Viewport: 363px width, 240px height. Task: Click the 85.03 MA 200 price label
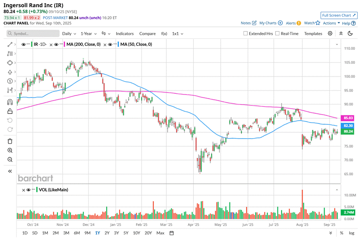point(348,118)
